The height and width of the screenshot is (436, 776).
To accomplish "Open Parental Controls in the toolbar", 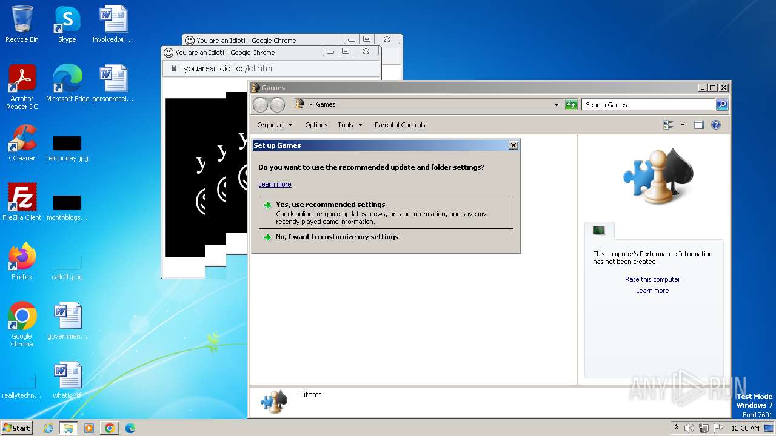I will 400,125.
